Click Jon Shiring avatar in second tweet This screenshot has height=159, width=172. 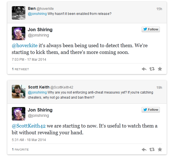[x=19, y=114]
